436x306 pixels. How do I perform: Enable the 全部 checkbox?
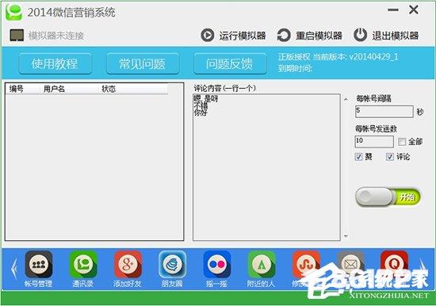(402, 142)
